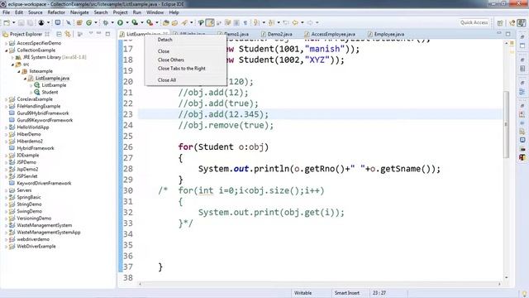
Task: Click the green Run button icon
Action: point(120,22)
